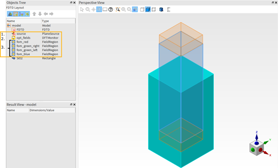Screen dimensions: 278x168
Task: Sort Objects Tree by Name column
Action: click(24, 21)
